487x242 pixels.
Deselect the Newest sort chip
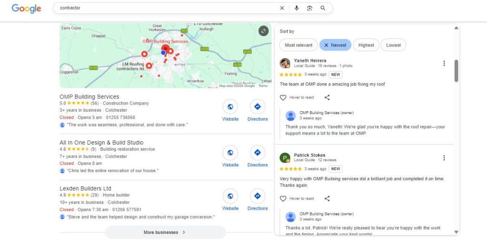pyautogui.click(x=335, y=45)
